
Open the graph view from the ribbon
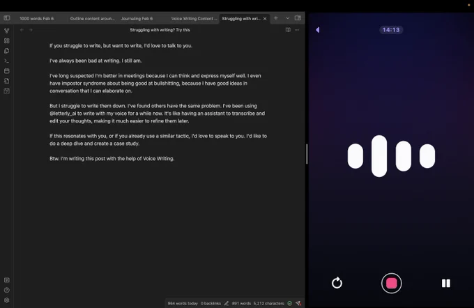pos(7,31)
